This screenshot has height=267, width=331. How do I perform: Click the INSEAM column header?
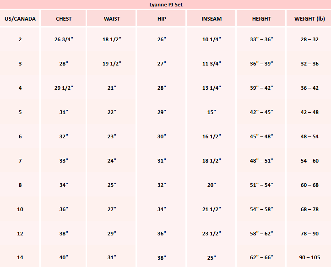pos(212,19)
